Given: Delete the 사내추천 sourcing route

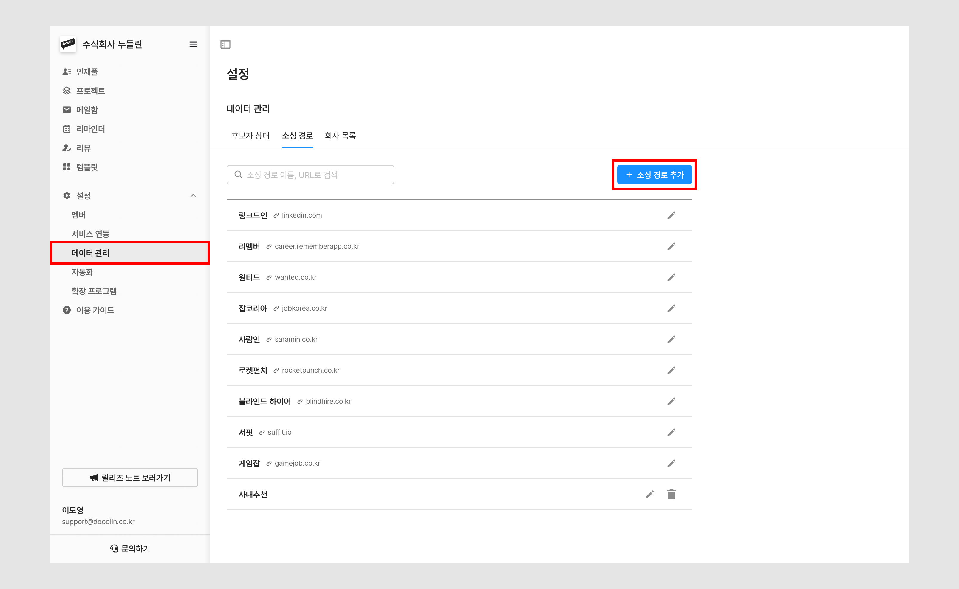Looking at the screenshot, I should click(x=671, y=494).
